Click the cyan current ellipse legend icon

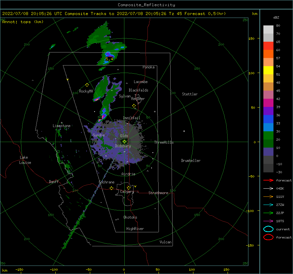pyautogui.click(x=268, y=229)
